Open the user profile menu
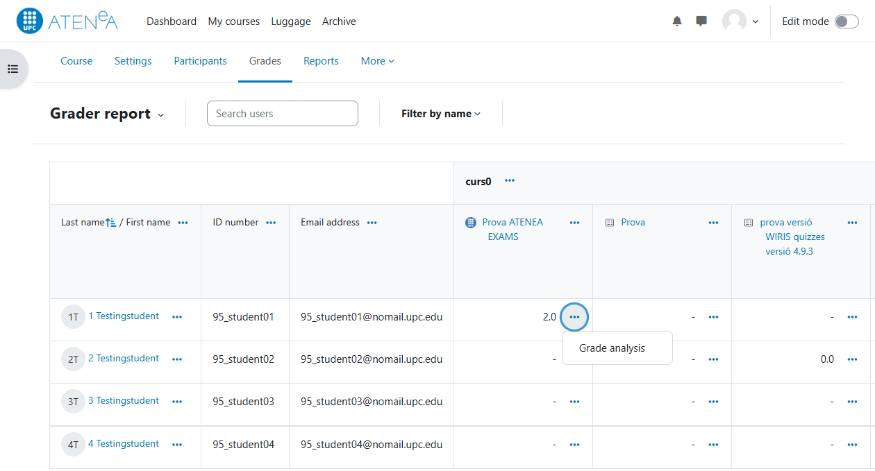Screen dimensions: 875x471 click(x=740, y=22)
